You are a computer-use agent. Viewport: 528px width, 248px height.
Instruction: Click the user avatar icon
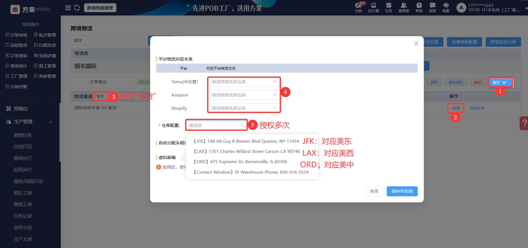(x=461, y=8)
